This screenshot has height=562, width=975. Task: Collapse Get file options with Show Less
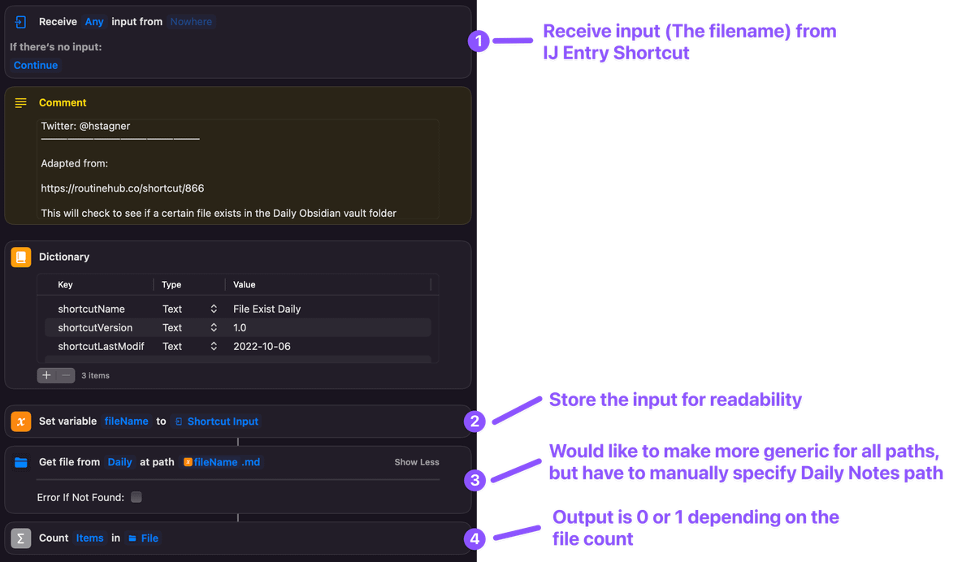pos(417,462)
